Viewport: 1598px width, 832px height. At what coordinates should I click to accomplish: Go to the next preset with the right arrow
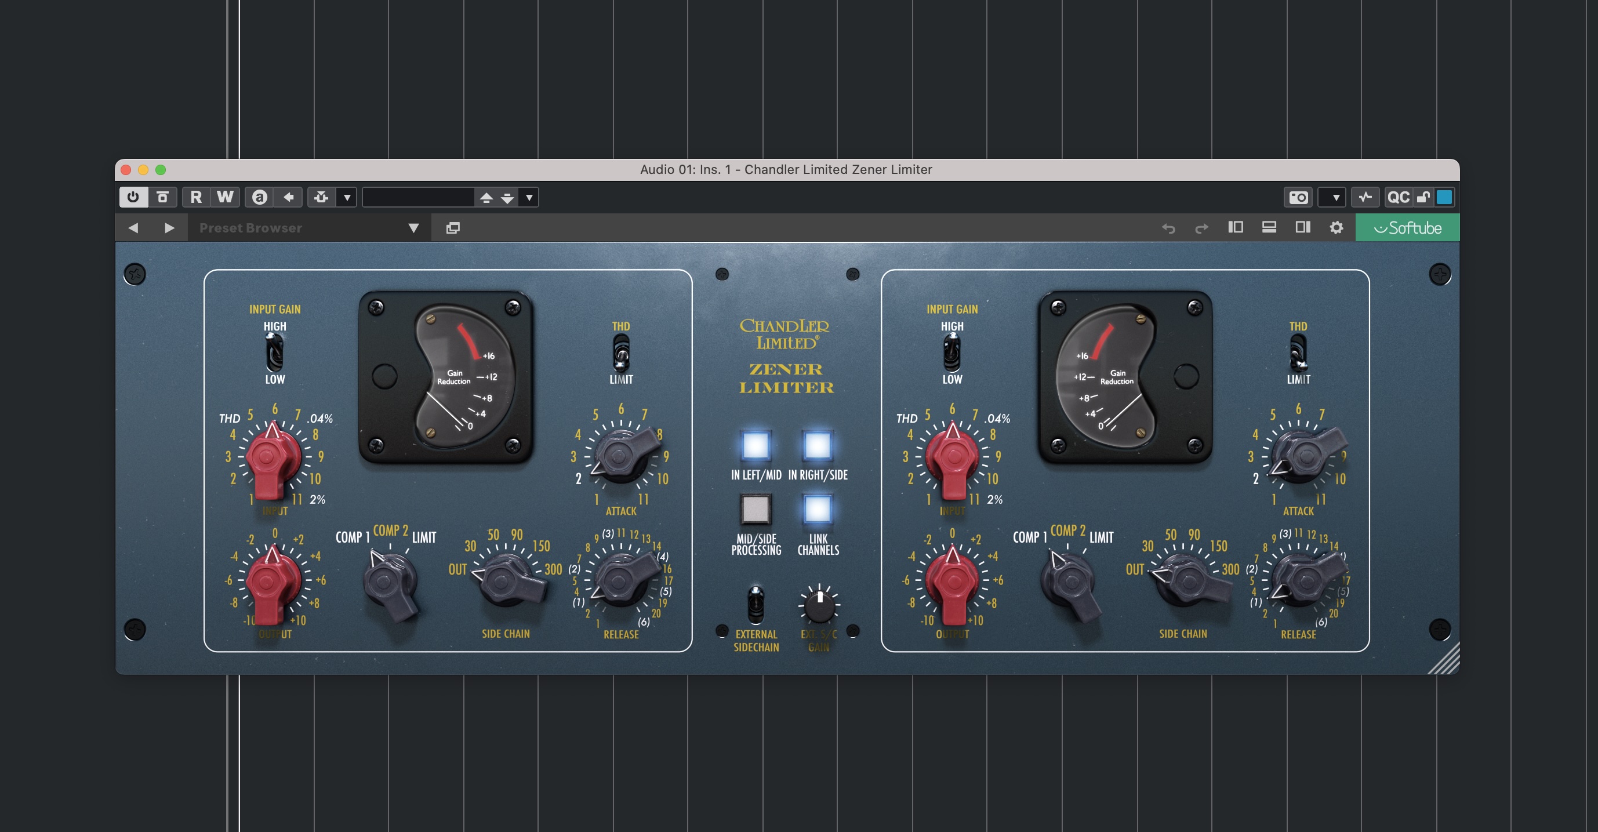pos(169,228)
